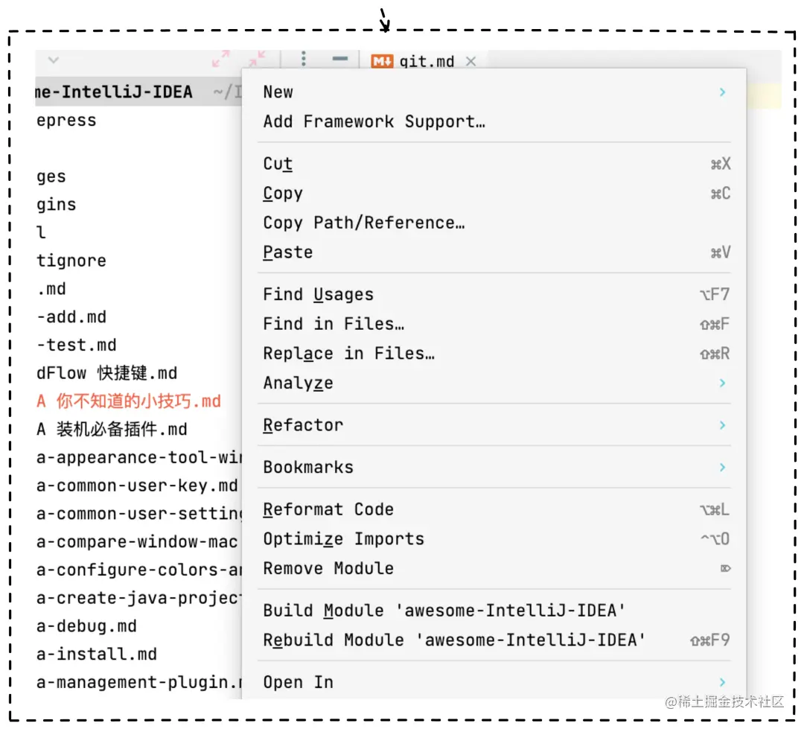Viewport: 804px width, 729px height.
Task: Click the Collapse All arrows icon
Action: tap(257, 59)
